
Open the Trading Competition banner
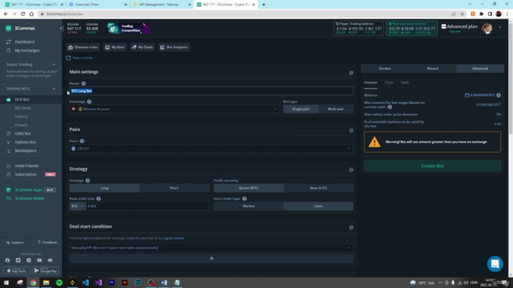(x=128, y=29)
